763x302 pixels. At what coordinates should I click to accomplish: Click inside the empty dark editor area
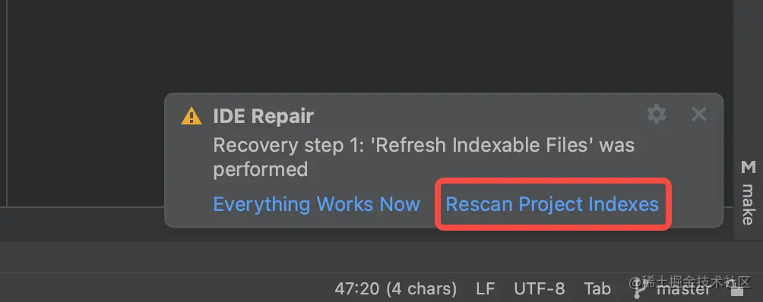pos(340,49)
